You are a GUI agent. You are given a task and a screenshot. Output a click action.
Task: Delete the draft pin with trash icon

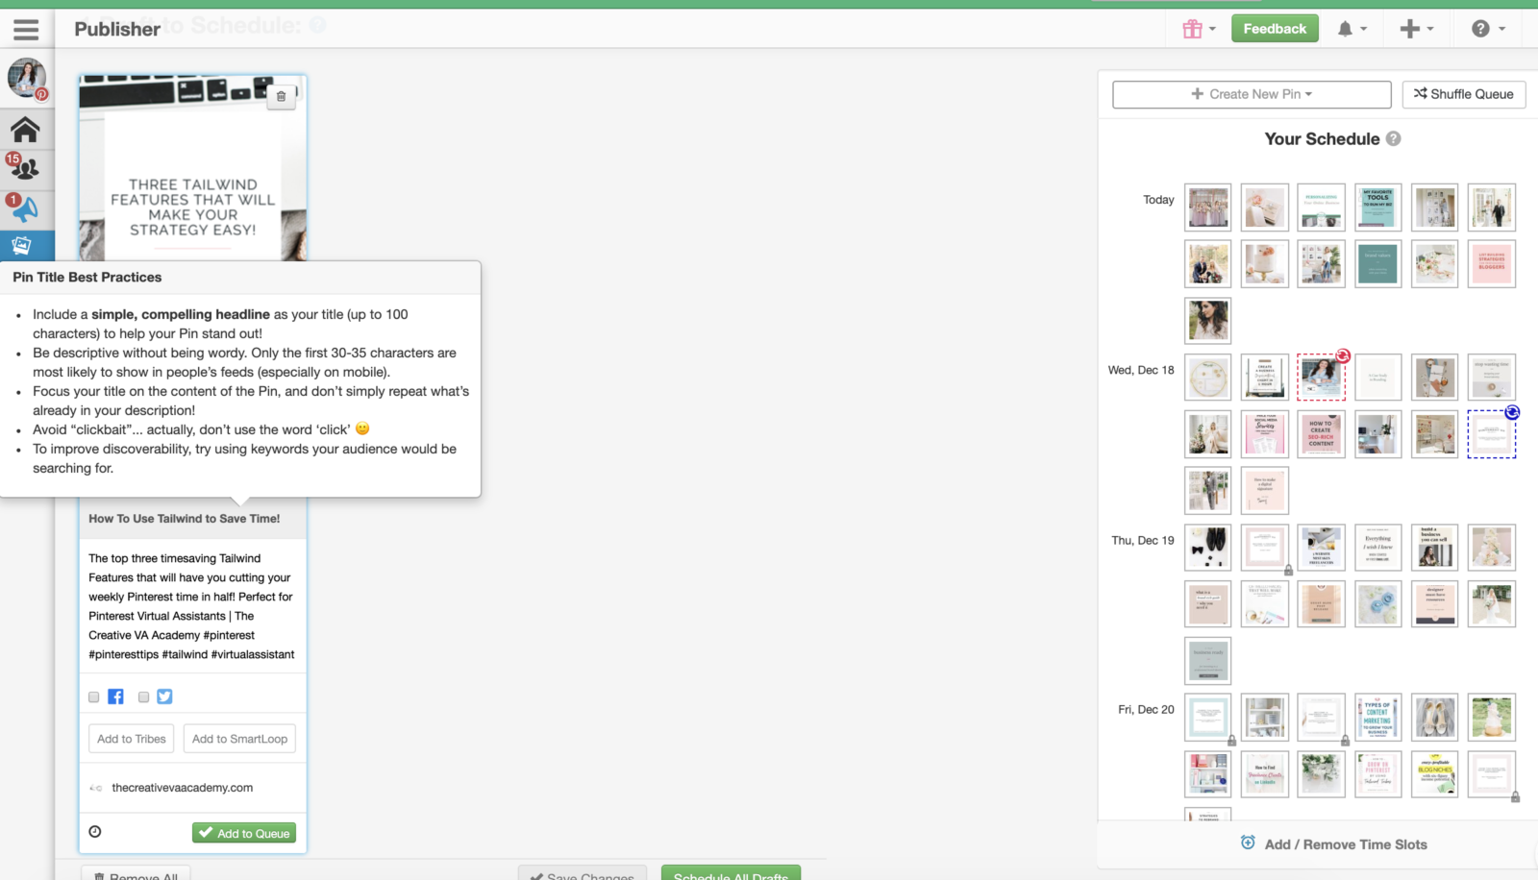pos(281,96)
